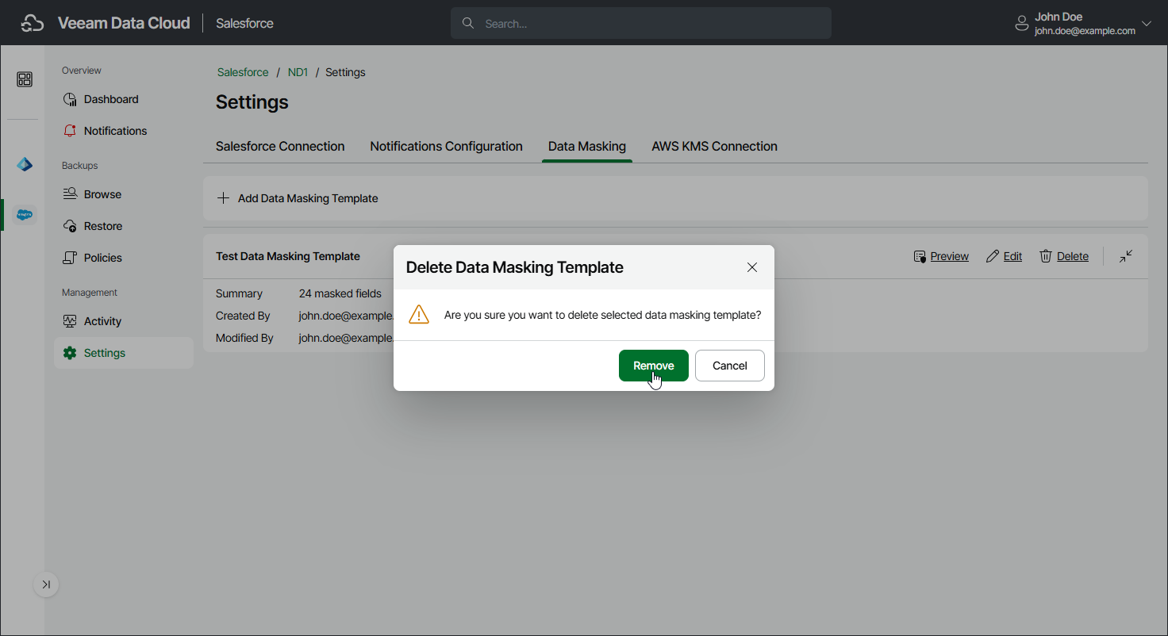
Task: Switch to AWS KMS Connection tab
Action: point(714,147)
